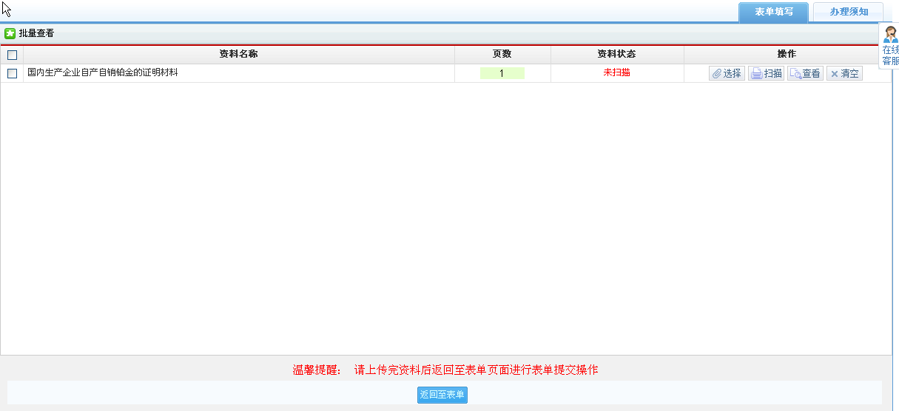Click the paperclip 选择 file icon
This screenshot has height=411, width=899.
(x=716, y=74)
